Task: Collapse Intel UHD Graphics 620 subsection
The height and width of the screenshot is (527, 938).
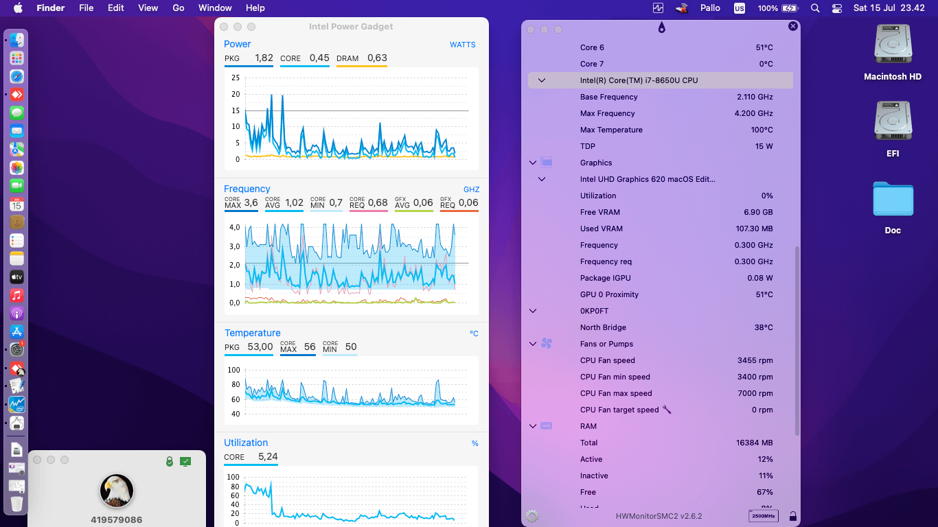Action: pyautogui.click(x=542, y=179)
